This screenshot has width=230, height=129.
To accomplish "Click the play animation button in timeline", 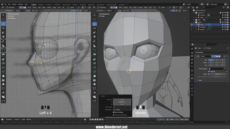I will point(97,119).
